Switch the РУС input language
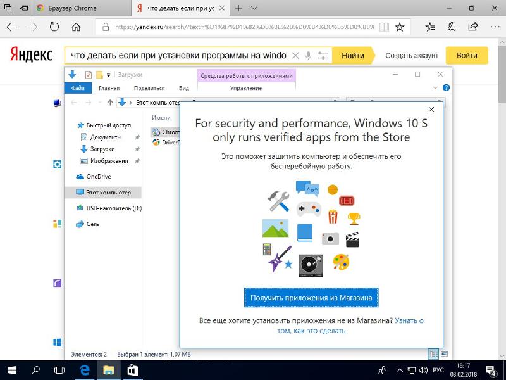This screenshot has height=380, width=506. (x=438, y=370)
